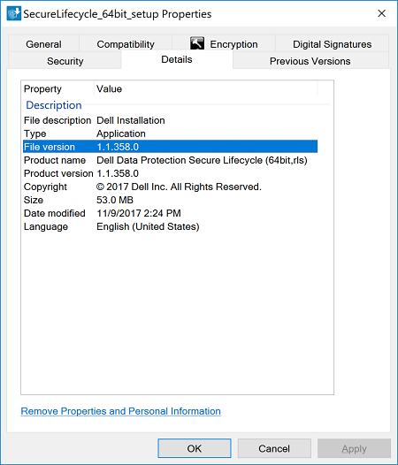The image size is (398, 465).
Task: Click the '11/9/2017 2:24 PM' value
Action: click(139, 213)
